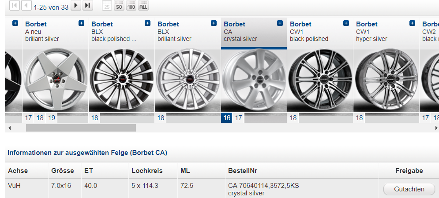Go to previous page of results
This screenshot has height=198, width=439.
click(26, 5)
